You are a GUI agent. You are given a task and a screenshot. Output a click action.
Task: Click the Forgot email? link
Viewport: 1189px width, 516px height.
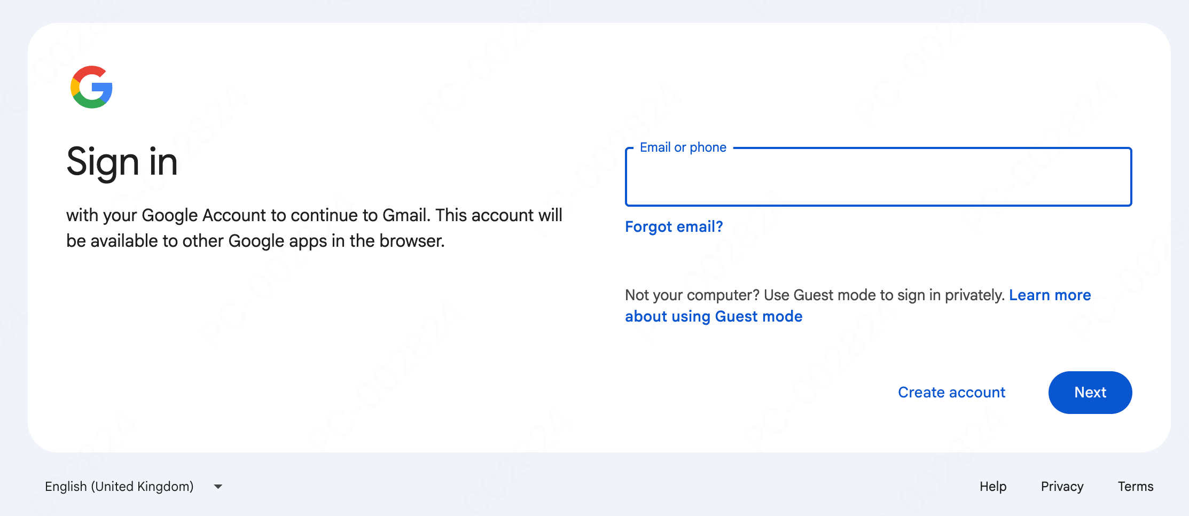tap(674, 226)
